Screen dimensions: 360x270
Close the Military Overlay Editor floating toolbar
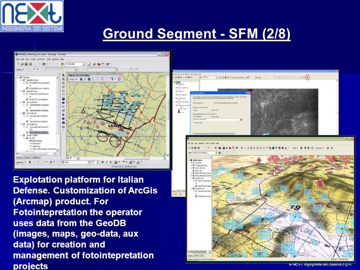pos(120,75)
